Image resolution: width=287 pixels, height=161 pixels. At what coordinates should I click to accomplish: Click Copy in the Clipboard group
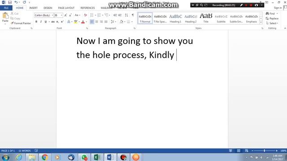pyautogui.click(x=15, y=18)
